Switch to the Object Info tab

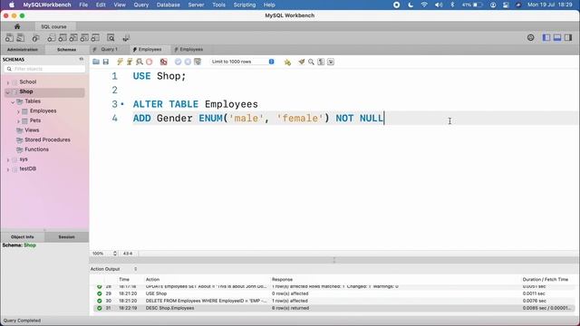[22, 237]
